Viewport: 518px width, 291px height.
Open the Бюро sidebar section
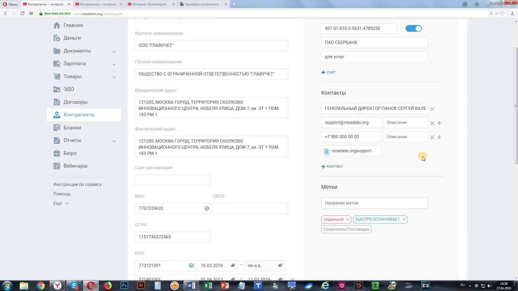click(70, 153)
